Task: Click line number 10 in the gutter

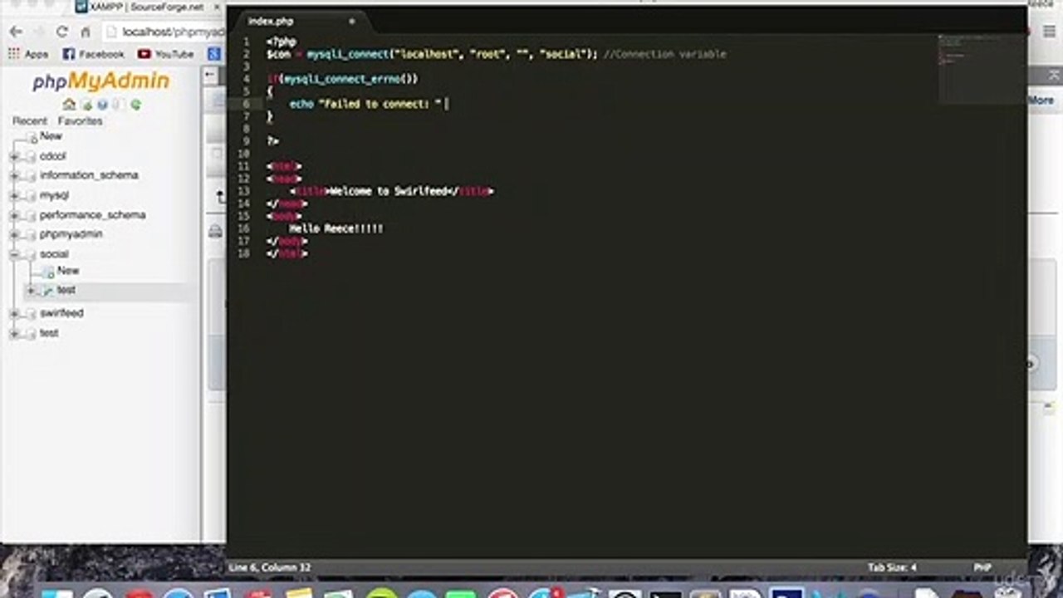Action: [244, 154]
